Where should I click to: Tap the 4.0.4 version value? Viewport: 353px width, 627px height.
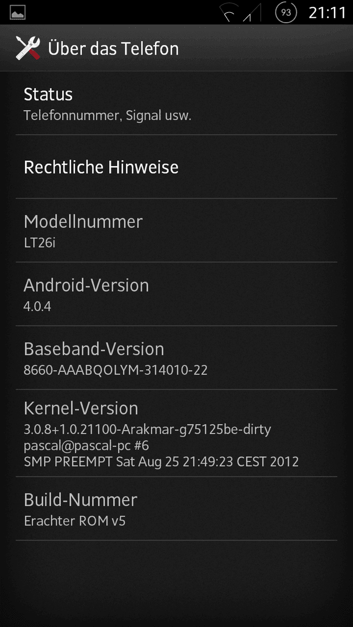click(37, 307)
